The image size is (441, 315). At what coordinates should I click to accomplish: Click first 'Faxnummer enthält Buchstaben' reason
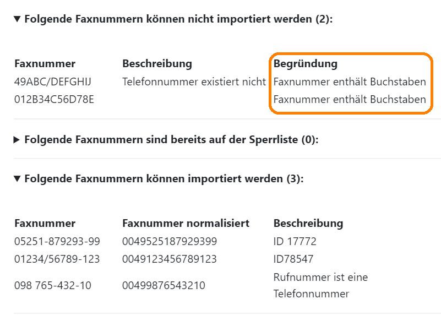pyautogui.click(x=350, y=82)
